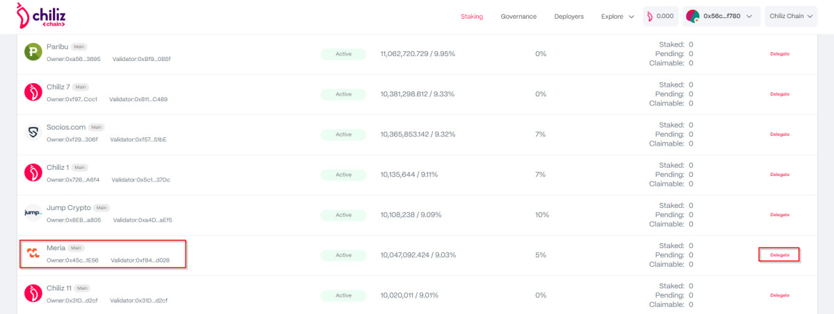Click the Chiliz 1 validator address 0x5c1...37Dc
This screenshot has height=314, width=834.
[x=140, y=180]
